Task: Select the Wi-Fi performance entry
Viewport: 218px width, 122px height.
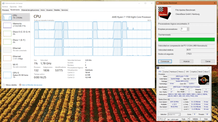Action: click(16, 66)
